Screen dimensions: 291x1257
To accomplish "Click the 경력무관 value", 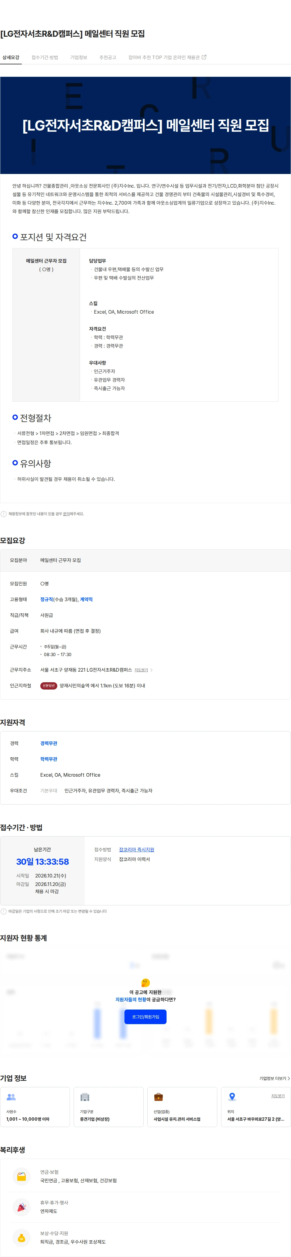I will [x=49, y=743].
